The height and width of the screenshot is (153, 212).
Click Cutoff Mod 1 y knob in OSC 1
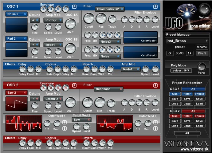[110, 35]
